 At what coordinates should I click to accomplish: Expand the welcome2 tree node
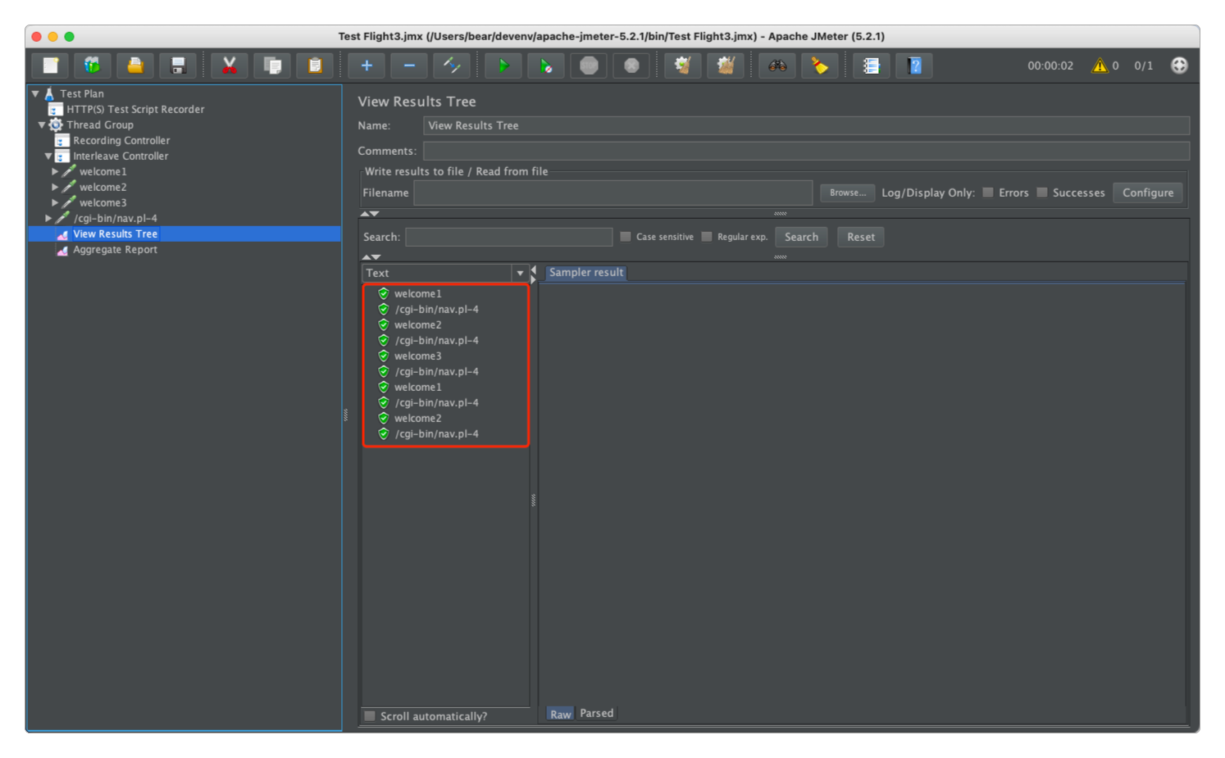(55, 187)
